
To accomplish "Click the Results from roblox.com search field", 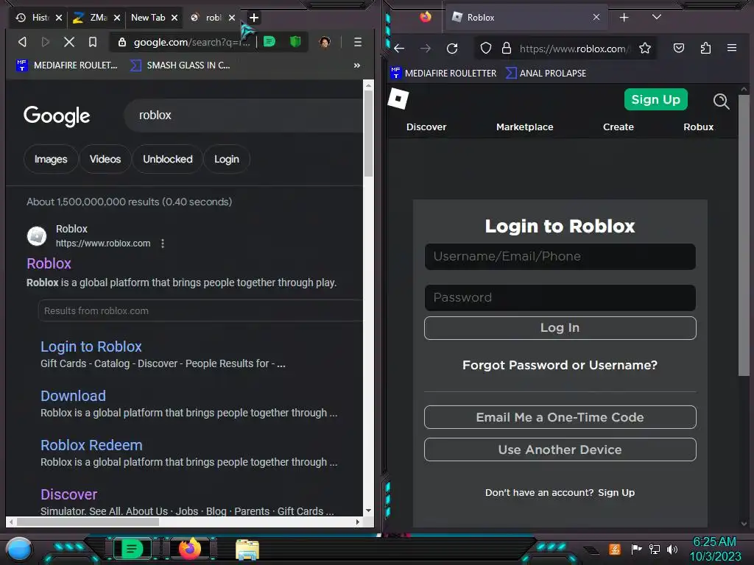I will tap(200, 311).
